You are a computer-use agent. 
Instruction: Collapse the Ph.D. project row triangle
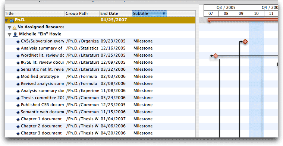6,20
